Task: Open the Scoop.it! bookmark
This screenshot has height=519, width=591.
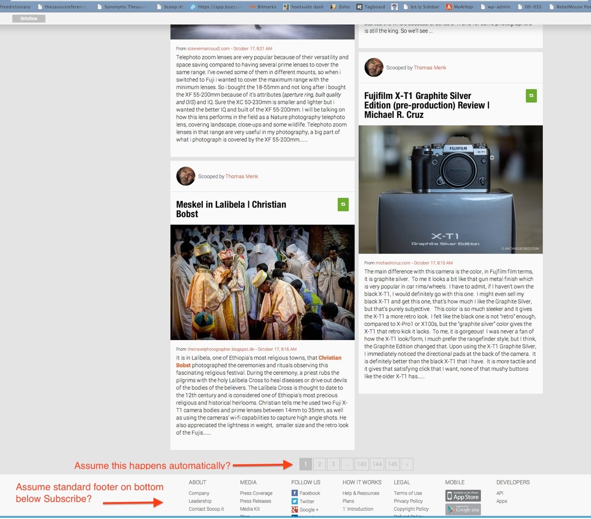Action: tap(170, 7)
